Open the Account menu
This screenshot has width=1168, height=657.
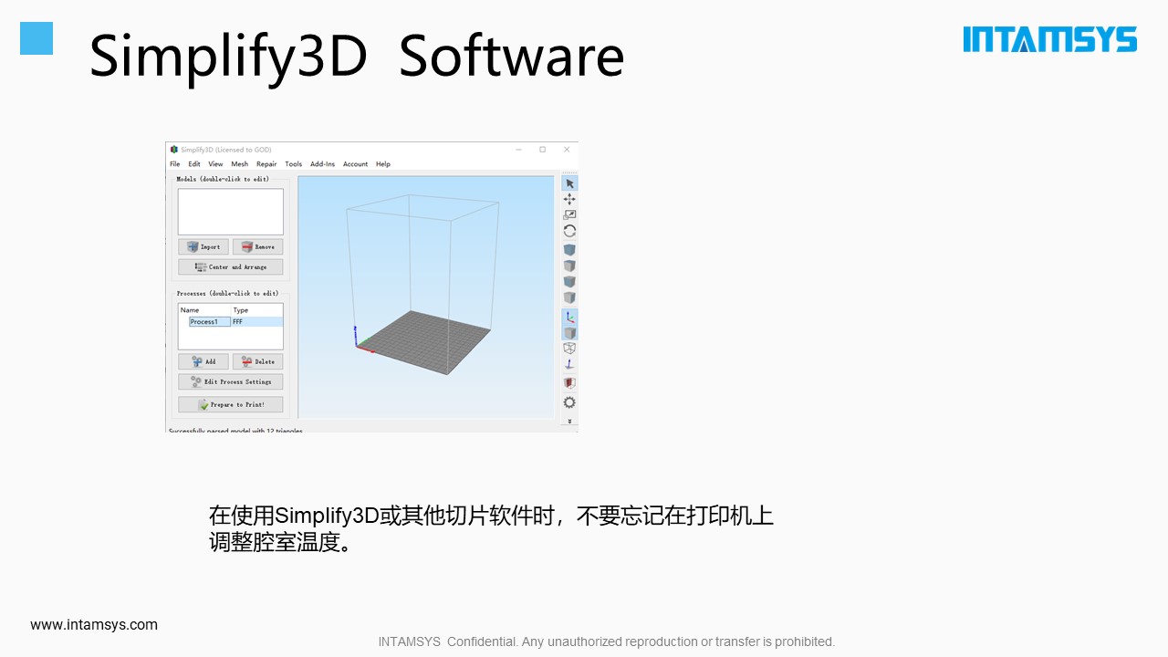click(x=355, y=164)
